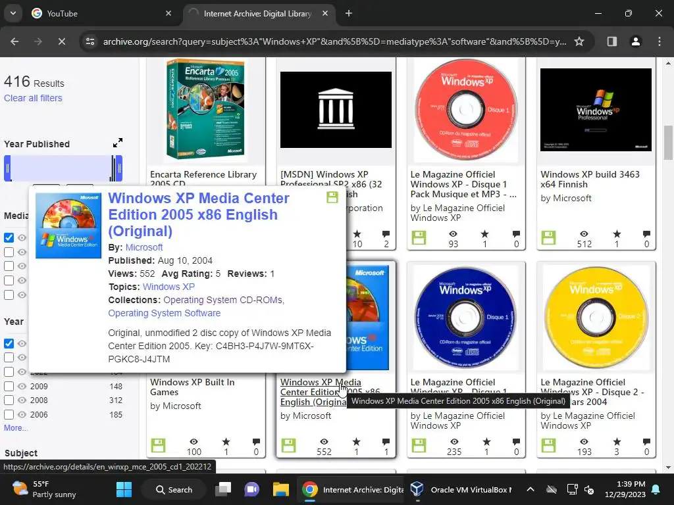Open the Chrome three-dot menu

[659, 41]
